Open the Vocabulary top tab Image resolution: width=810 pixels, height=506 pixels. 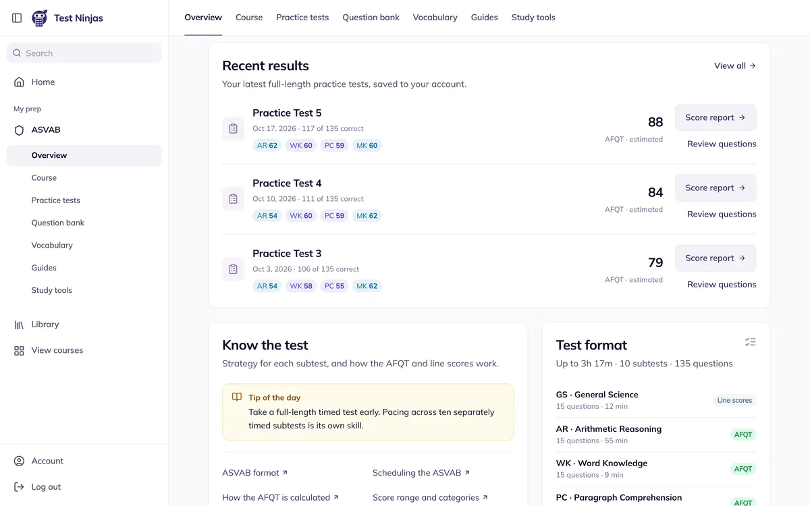pos(435,18)
